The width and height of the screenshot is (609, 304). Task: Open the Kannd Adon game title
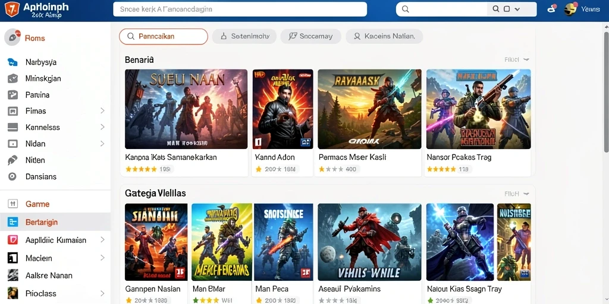point(275,157)
